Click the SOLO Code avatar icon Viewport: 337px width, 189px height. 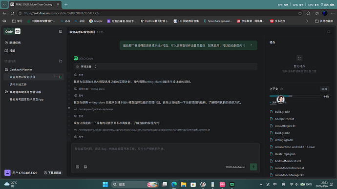click(76, 58)
